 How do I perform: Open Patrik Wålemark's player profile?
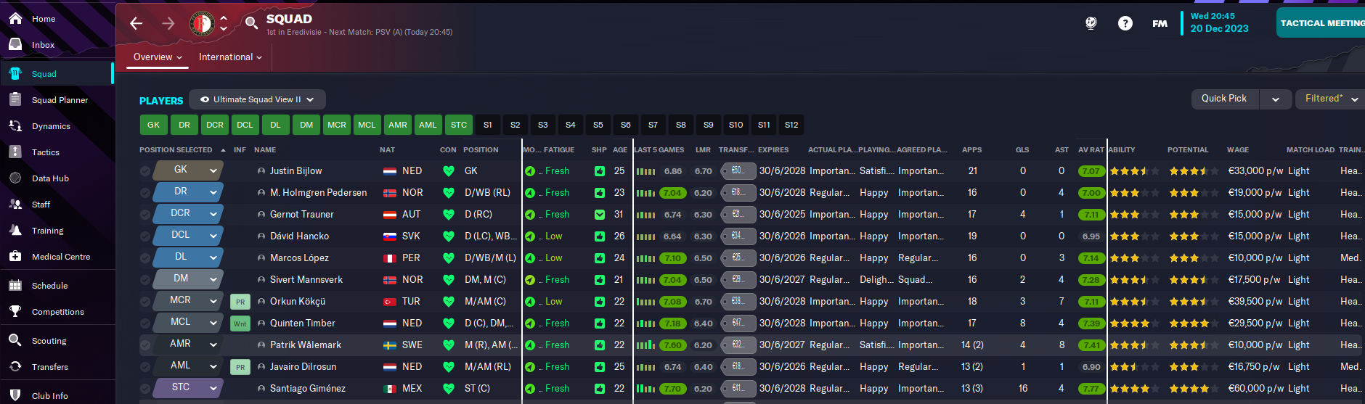coord(306,345)
